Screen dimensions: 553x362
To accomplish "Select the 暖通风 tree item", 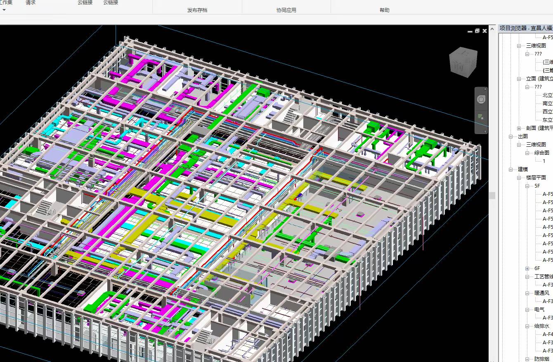I will [x=542, y=293].
